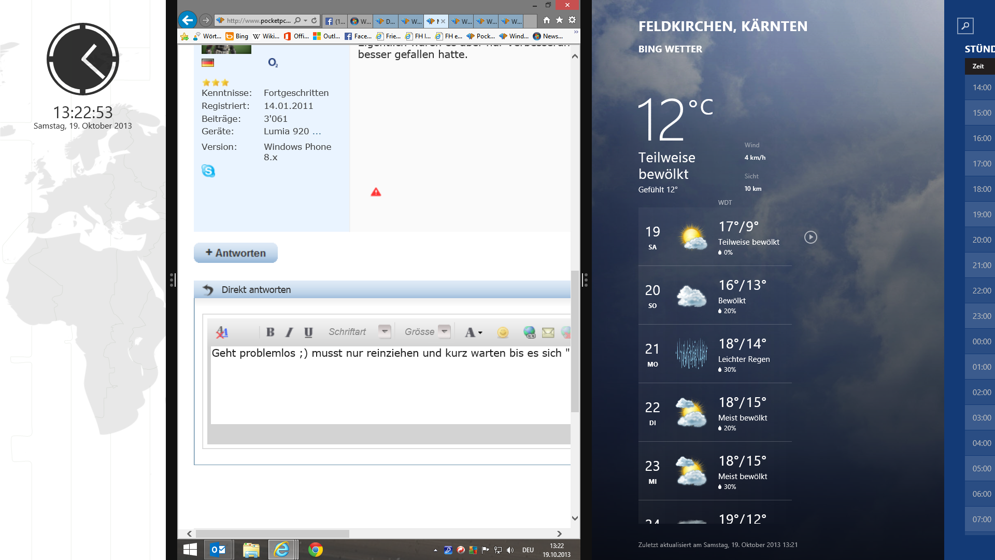Screen dimensions: 995x560
Task: Insert email link envelope icon
Action: (548, 332)
